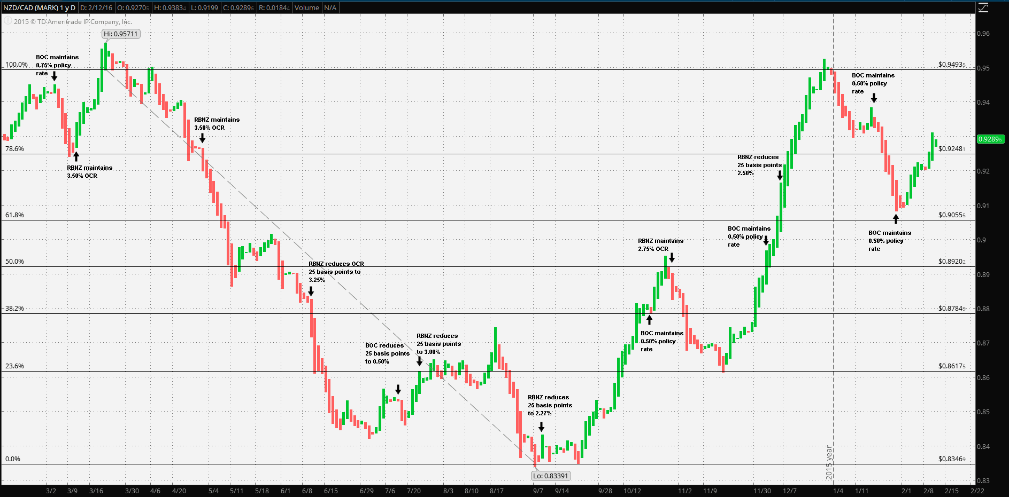Screen dimensions: 1009x497
Task: Select the RBNZ reduces to 3.00% annotation
Action: coord(438,344)
